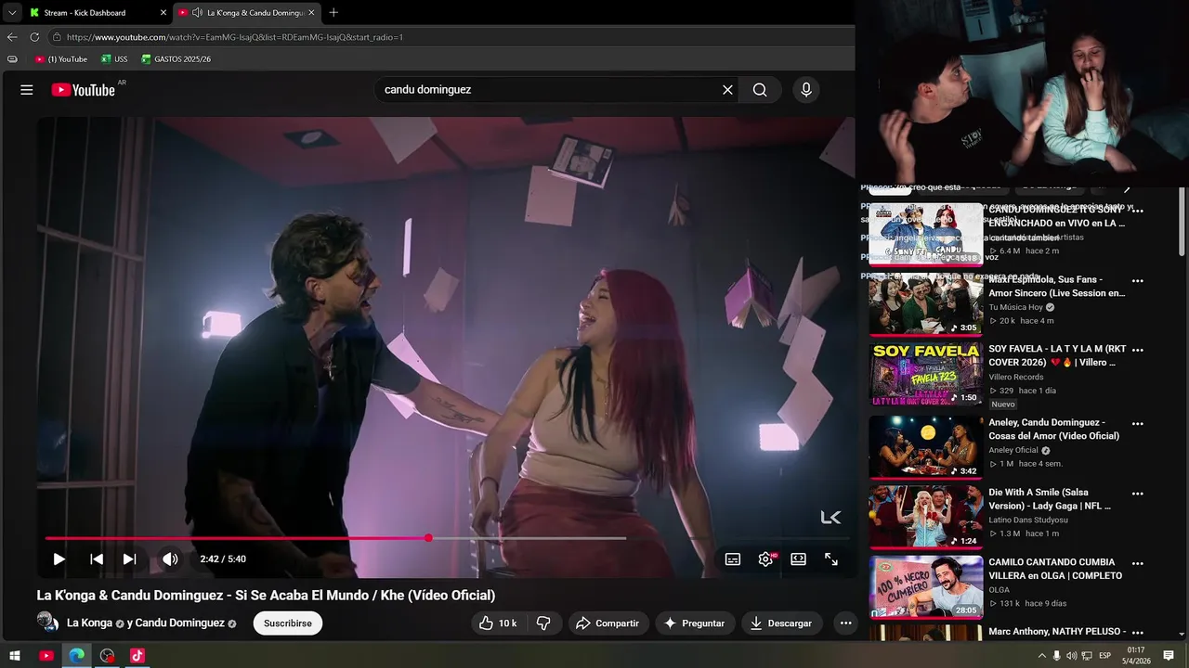Switch to the Stream - Kick Dashboard tab
This screenshot has width=1189, height=668.
pyautogui.click(x=93, y=12)
